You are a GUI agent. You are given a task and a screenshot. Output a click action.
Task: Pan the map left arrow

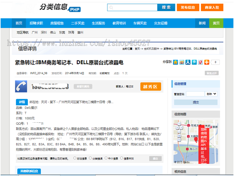[177, 128]
